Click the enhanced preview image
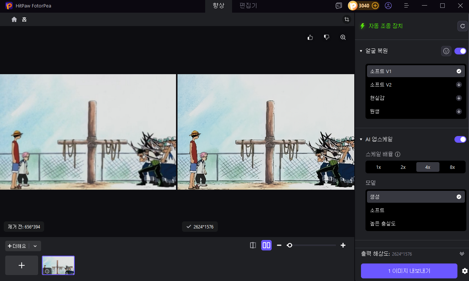Viewport: 469px width, 281px height. (x=266, y=132)
